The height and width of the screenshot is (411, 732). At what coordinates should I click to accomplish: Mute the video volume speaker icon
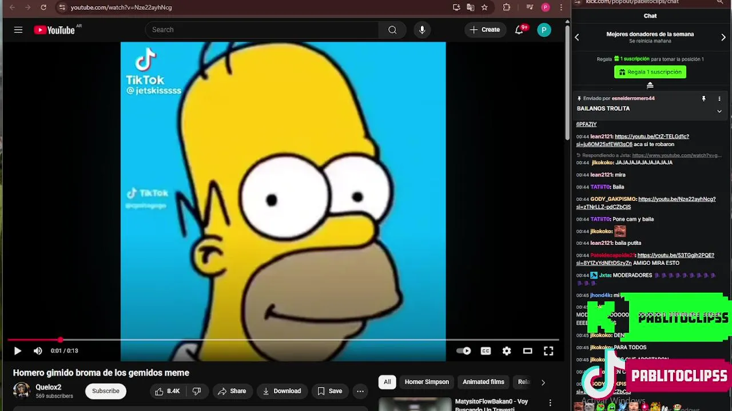pos(38,351)
